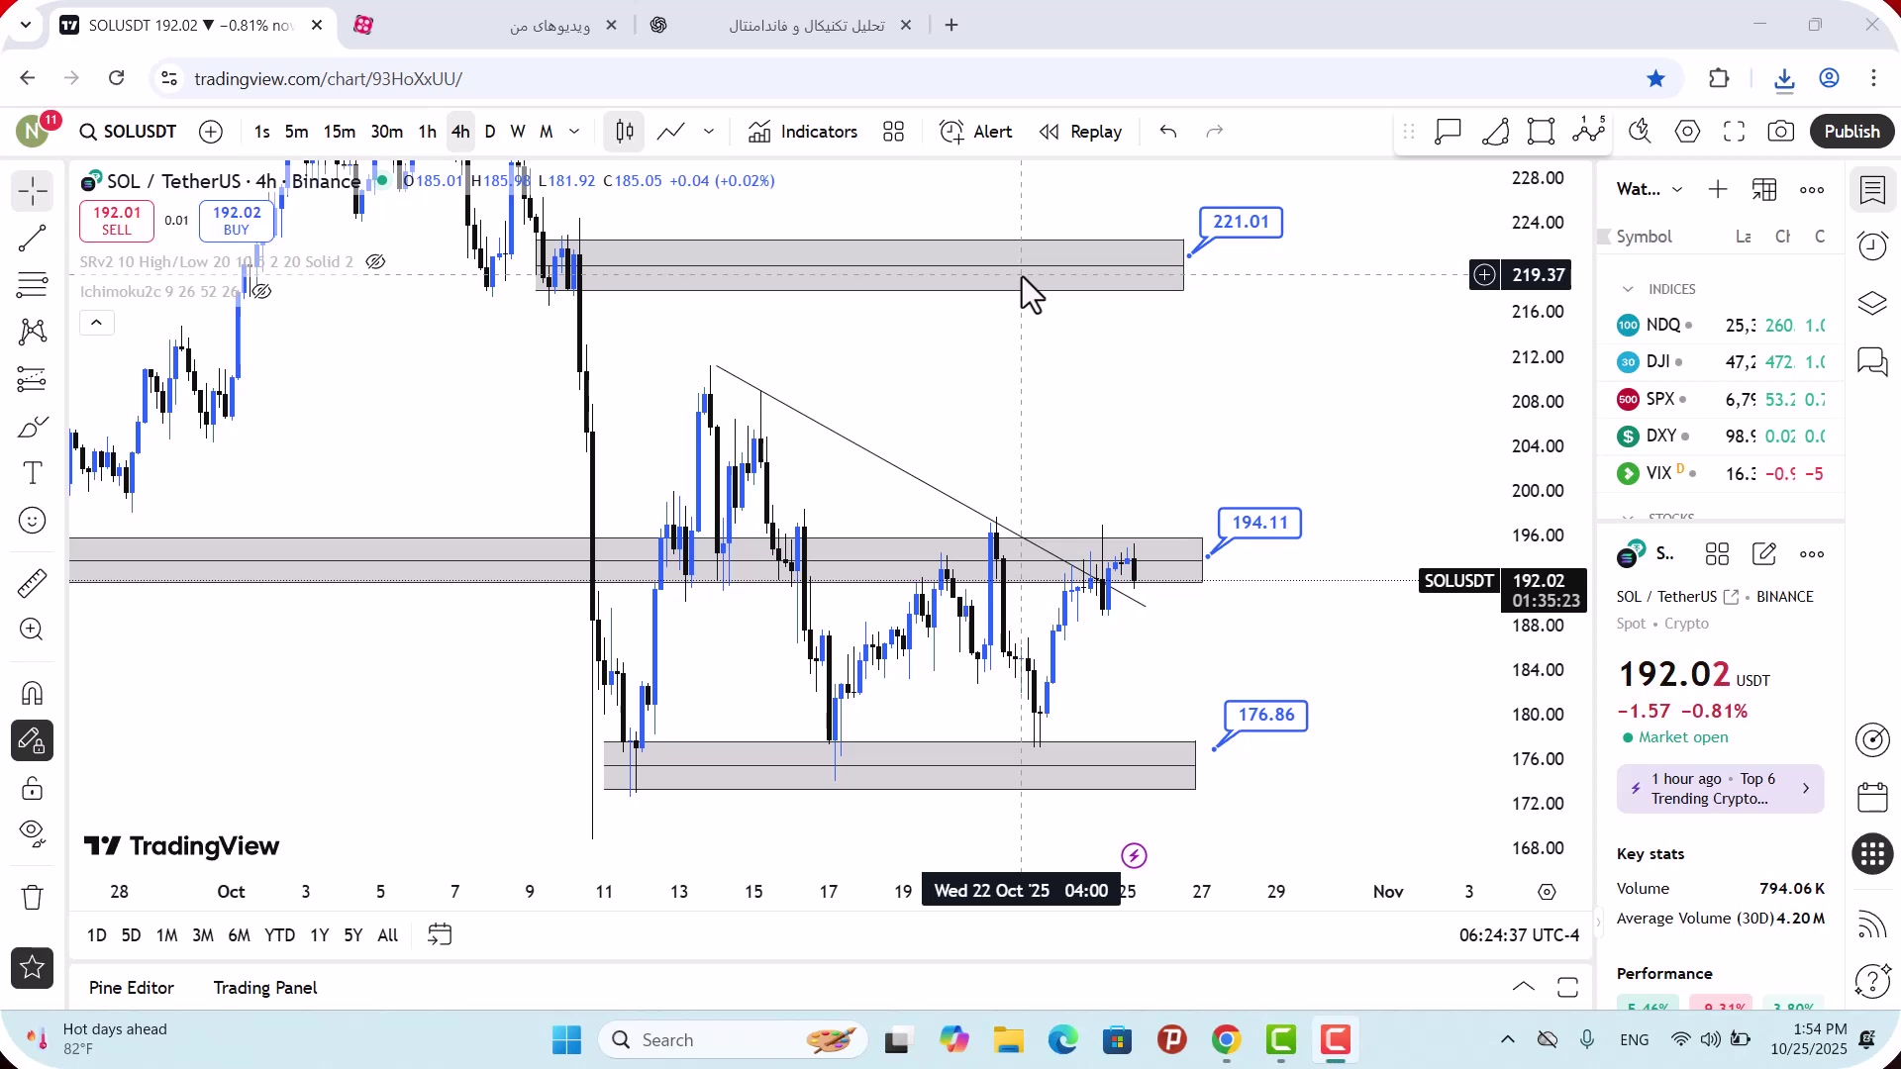
Task: Open go-to-date calendar icon
Action: [440, 935]
